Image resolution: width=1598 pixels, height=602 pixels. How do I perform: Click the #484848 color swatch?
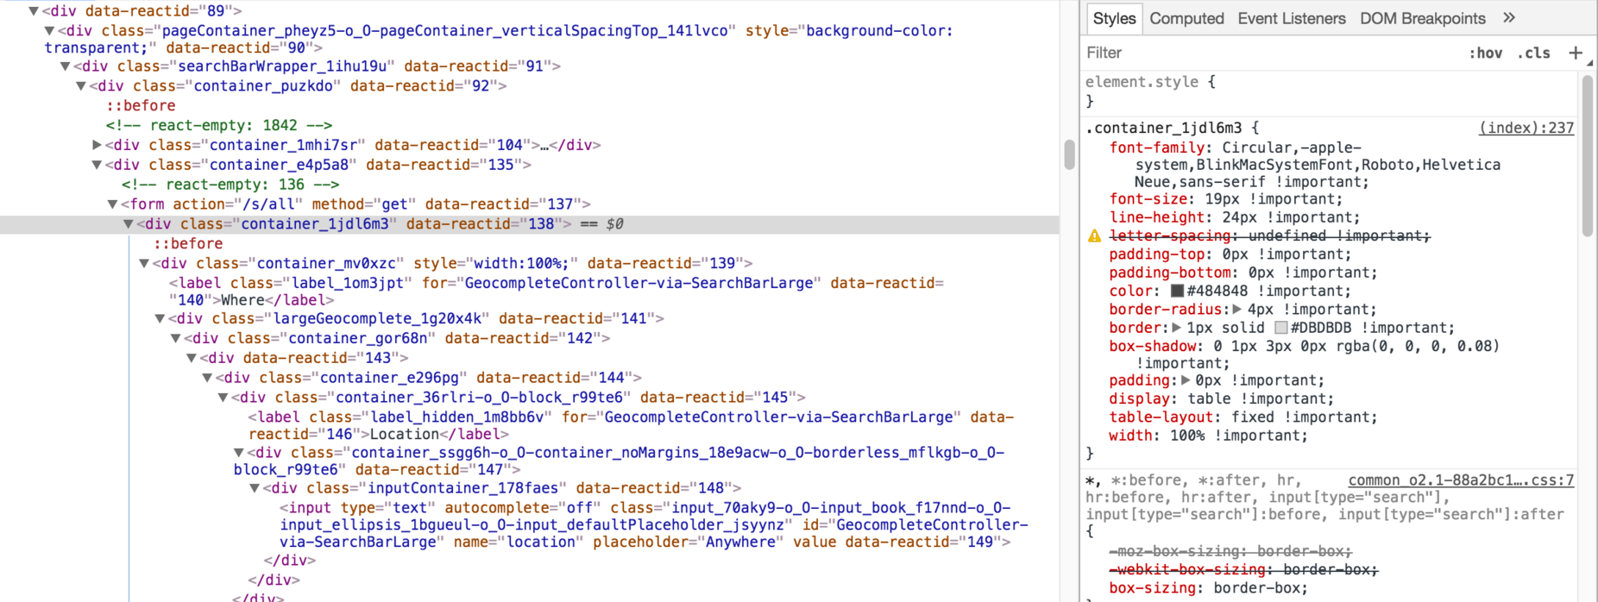[1177, 291]
